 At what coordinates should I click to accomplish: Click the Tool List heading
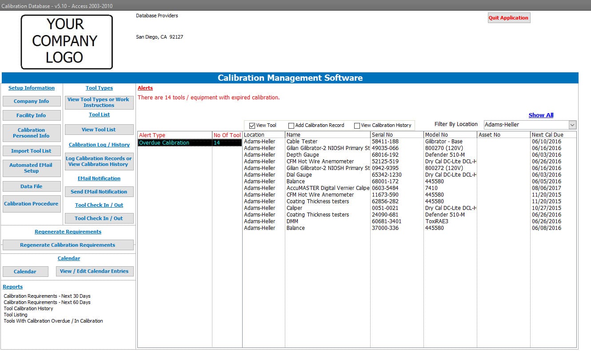[99, 114]
